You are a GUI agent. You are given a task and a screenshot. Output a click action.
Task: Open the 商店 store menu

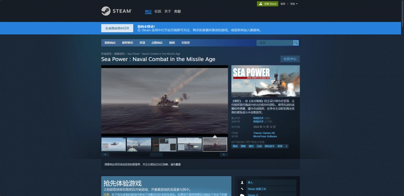(148, 11)
